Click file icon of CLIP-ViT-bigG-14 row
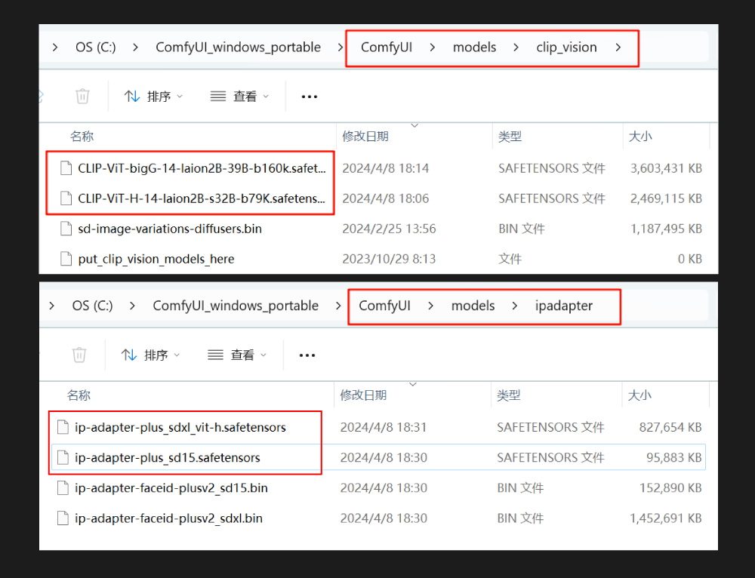755x578 pixels. coord(66,168)
